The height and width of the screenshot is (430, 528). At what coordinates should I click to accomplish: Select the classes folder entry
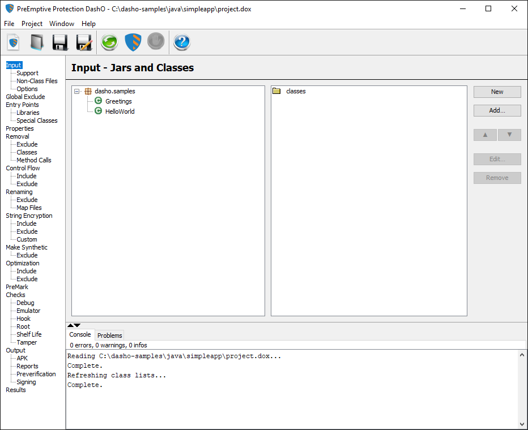click(296, 91)
